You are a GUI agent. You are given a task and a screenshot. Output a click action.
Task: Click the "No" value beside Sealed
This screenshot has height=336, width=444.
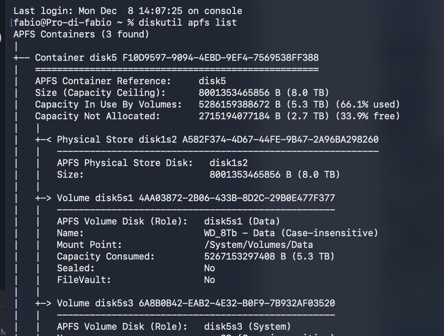pos(210,268)
